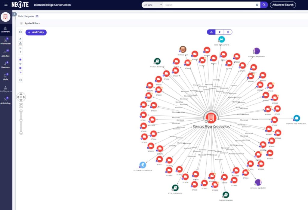Switch to the list view
The width and height of the screenshot is (308, 210).
pos(228,32)
